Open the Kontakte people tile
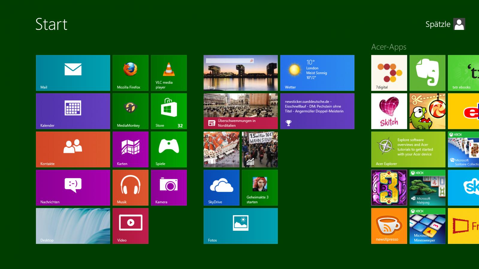Screen dimensions: 479x269 click(x=73, y=149)
